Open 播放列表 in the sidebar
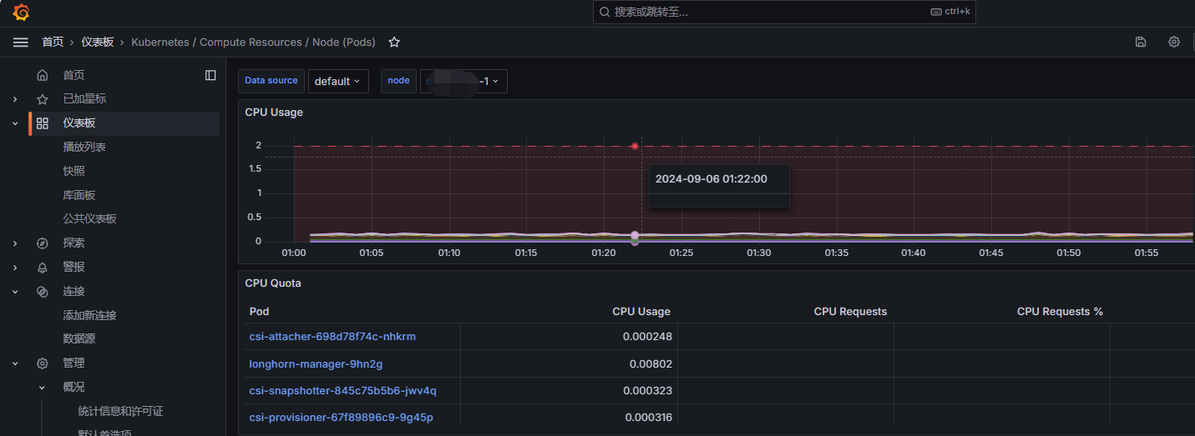Screen dimensions: 1195x436 click(x=84, y=148)
